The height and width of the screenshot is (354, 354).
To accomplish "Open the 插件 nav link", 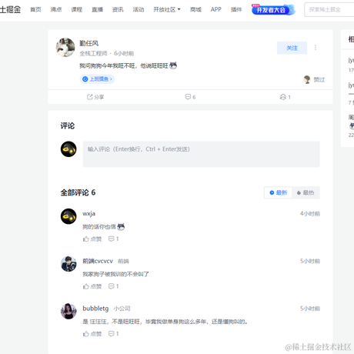I will (x=236, y=10).
